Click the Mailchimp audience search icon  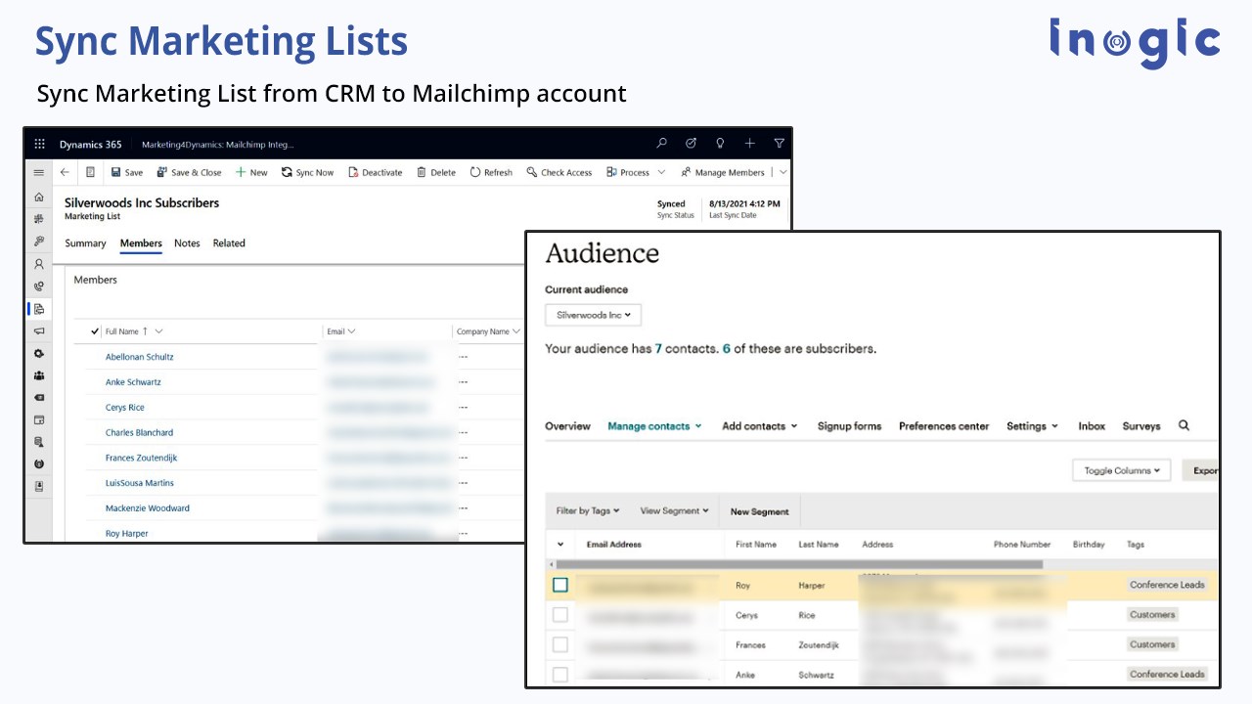(x=1184, y=426)
